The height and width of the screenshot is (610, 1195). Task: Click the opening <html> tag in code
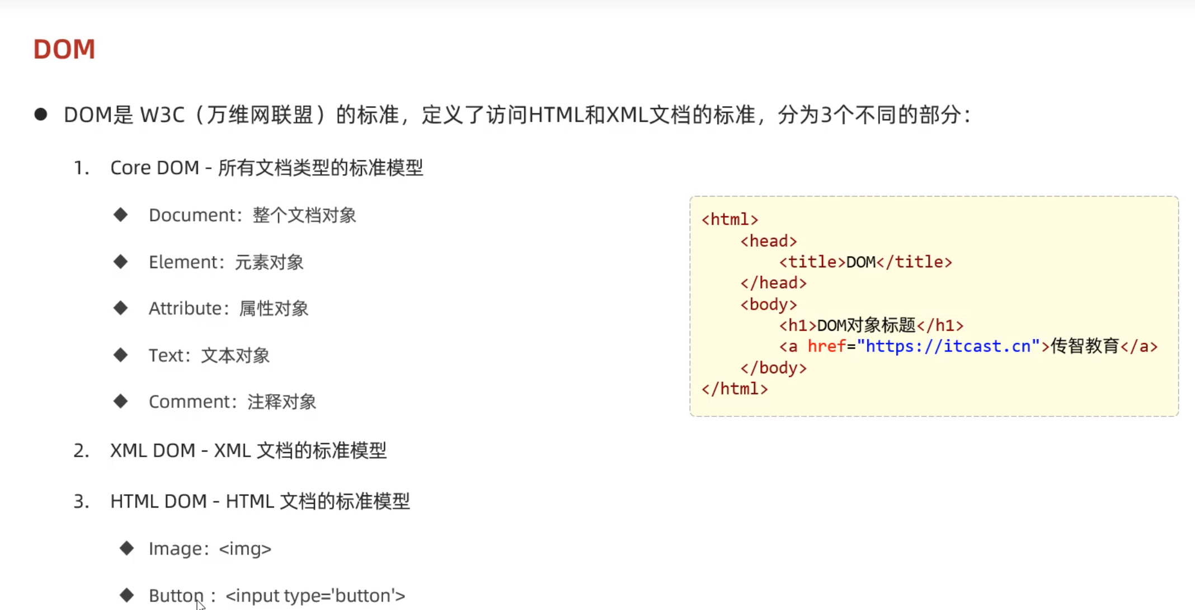(730, 219)
